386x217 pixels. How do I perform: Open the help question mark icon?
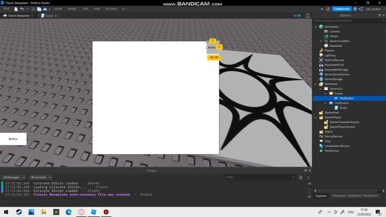point(355,9)
